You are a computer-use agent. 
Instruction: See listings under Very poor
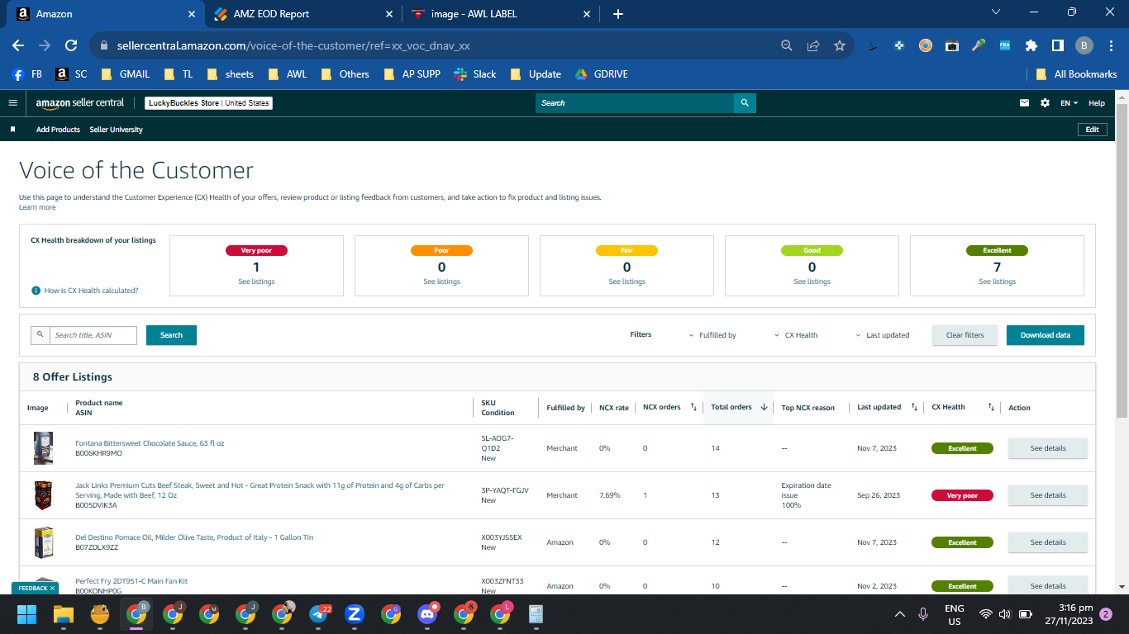pyautogui.click(x=256, y=282)
